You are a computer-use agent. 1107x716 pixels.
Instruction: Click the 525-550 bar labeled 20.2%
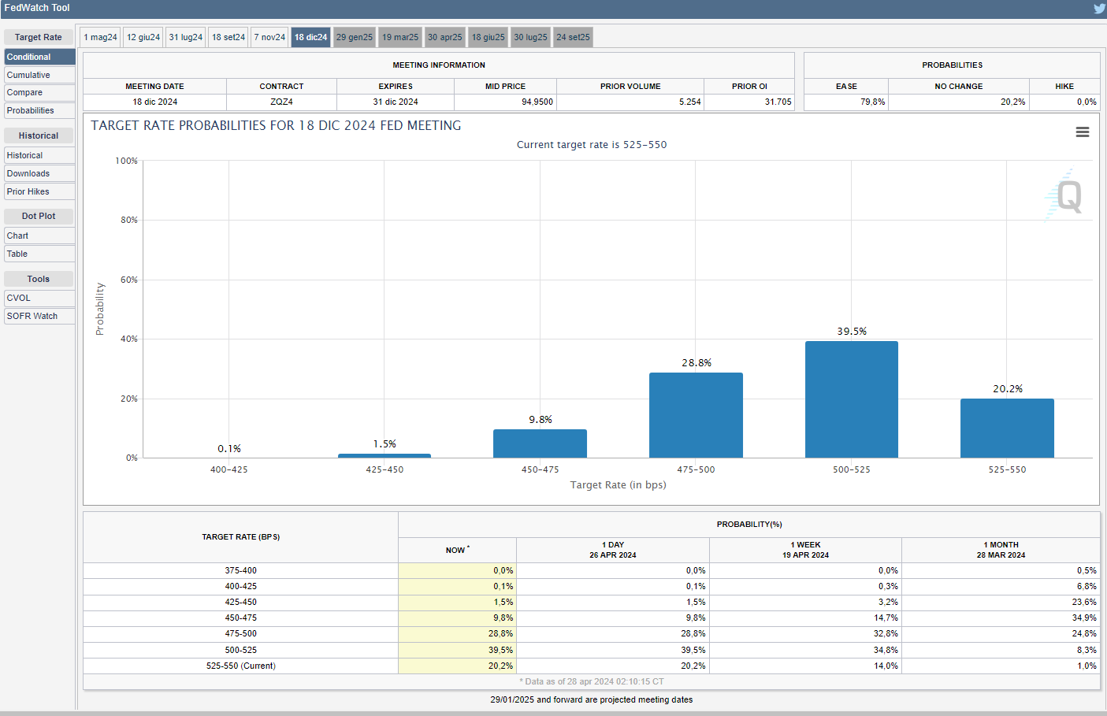1007,428
